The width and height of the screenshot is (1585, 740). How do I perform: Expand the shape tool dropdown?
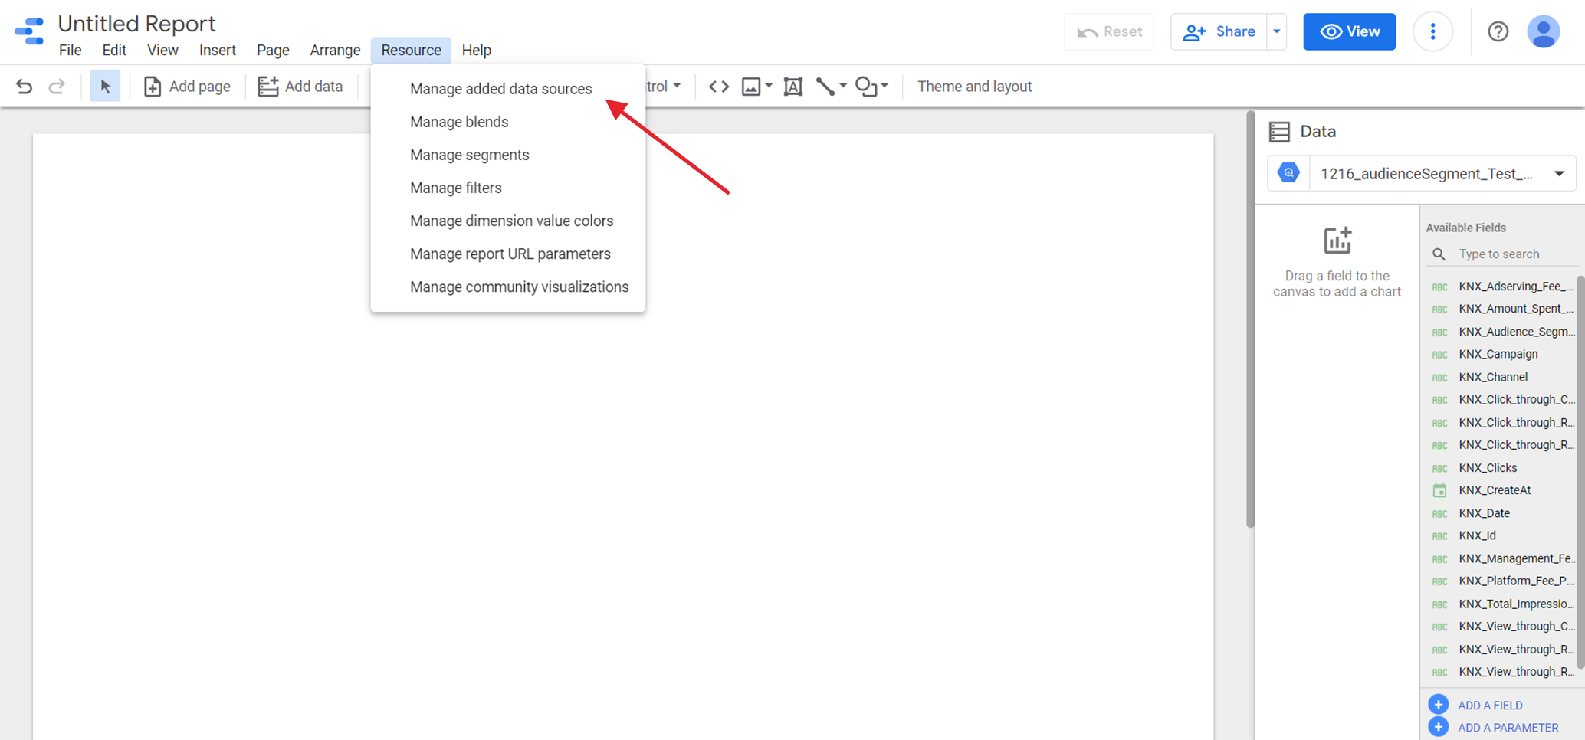tap(884, 87)
